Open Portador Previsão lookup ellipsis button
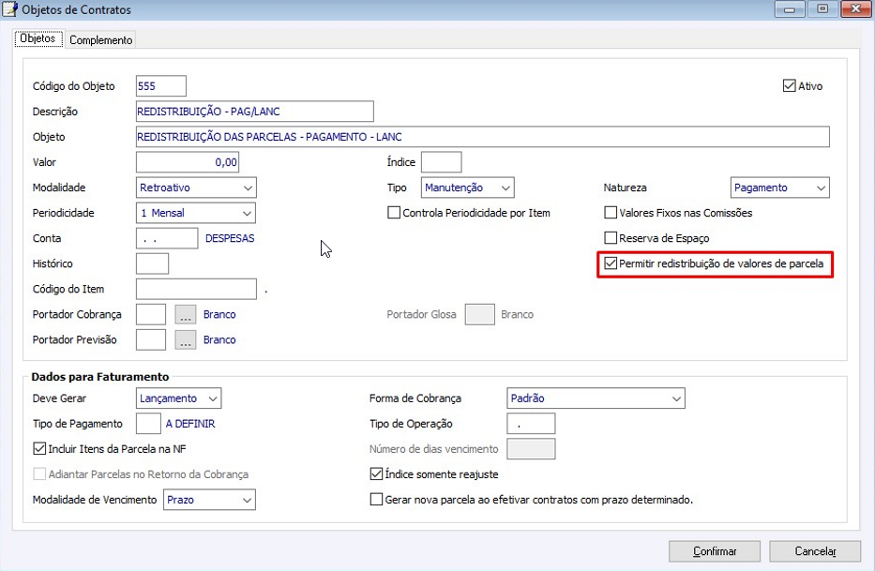This screenshot has height=571, width=875. pos(186,339)
